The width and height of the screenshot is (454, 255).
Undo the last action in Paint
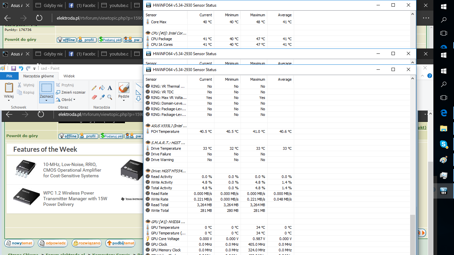pos(21,68)
